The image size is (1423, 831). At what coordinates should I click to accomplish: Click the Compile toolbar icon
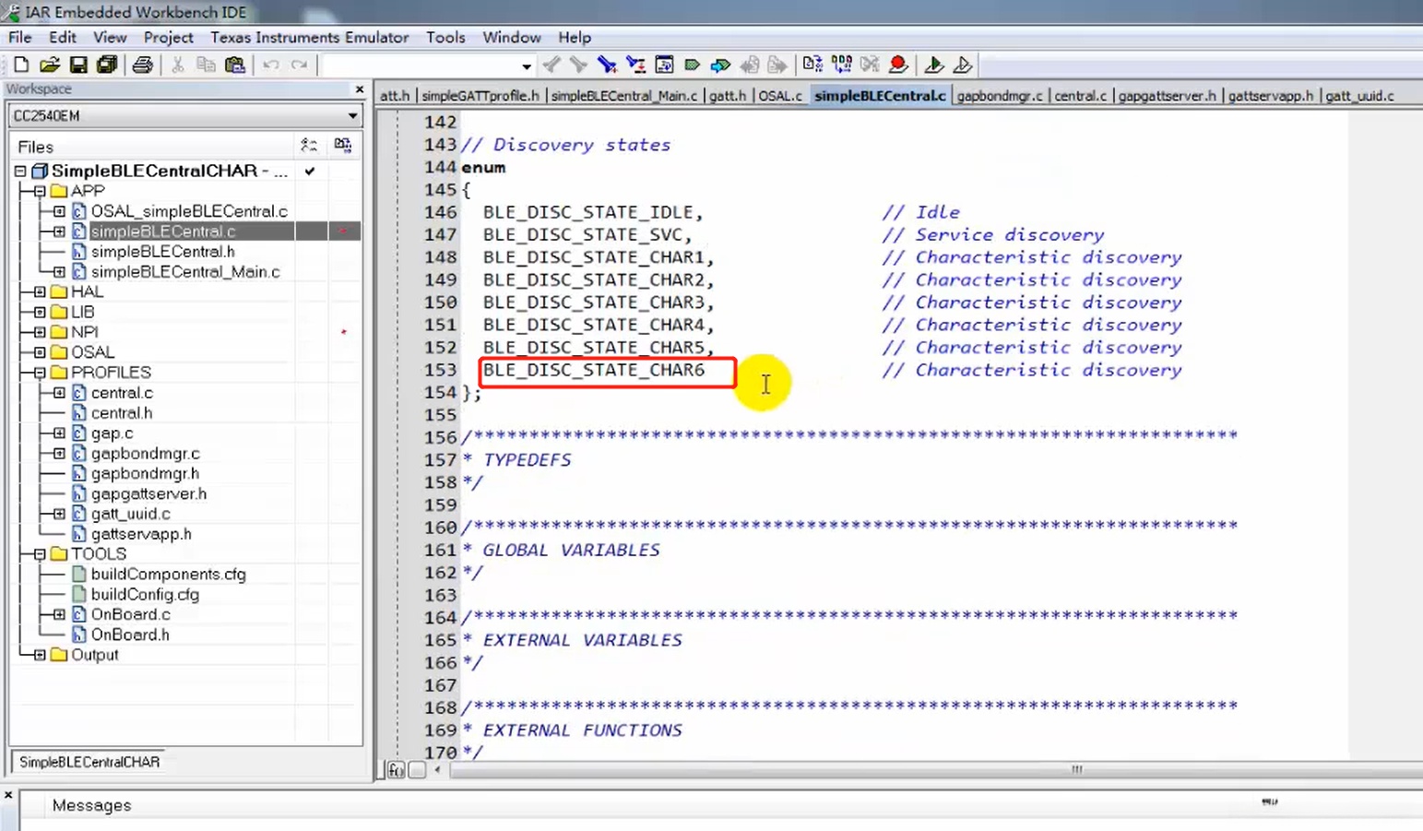pyautogui.click(x=812, y=65)
